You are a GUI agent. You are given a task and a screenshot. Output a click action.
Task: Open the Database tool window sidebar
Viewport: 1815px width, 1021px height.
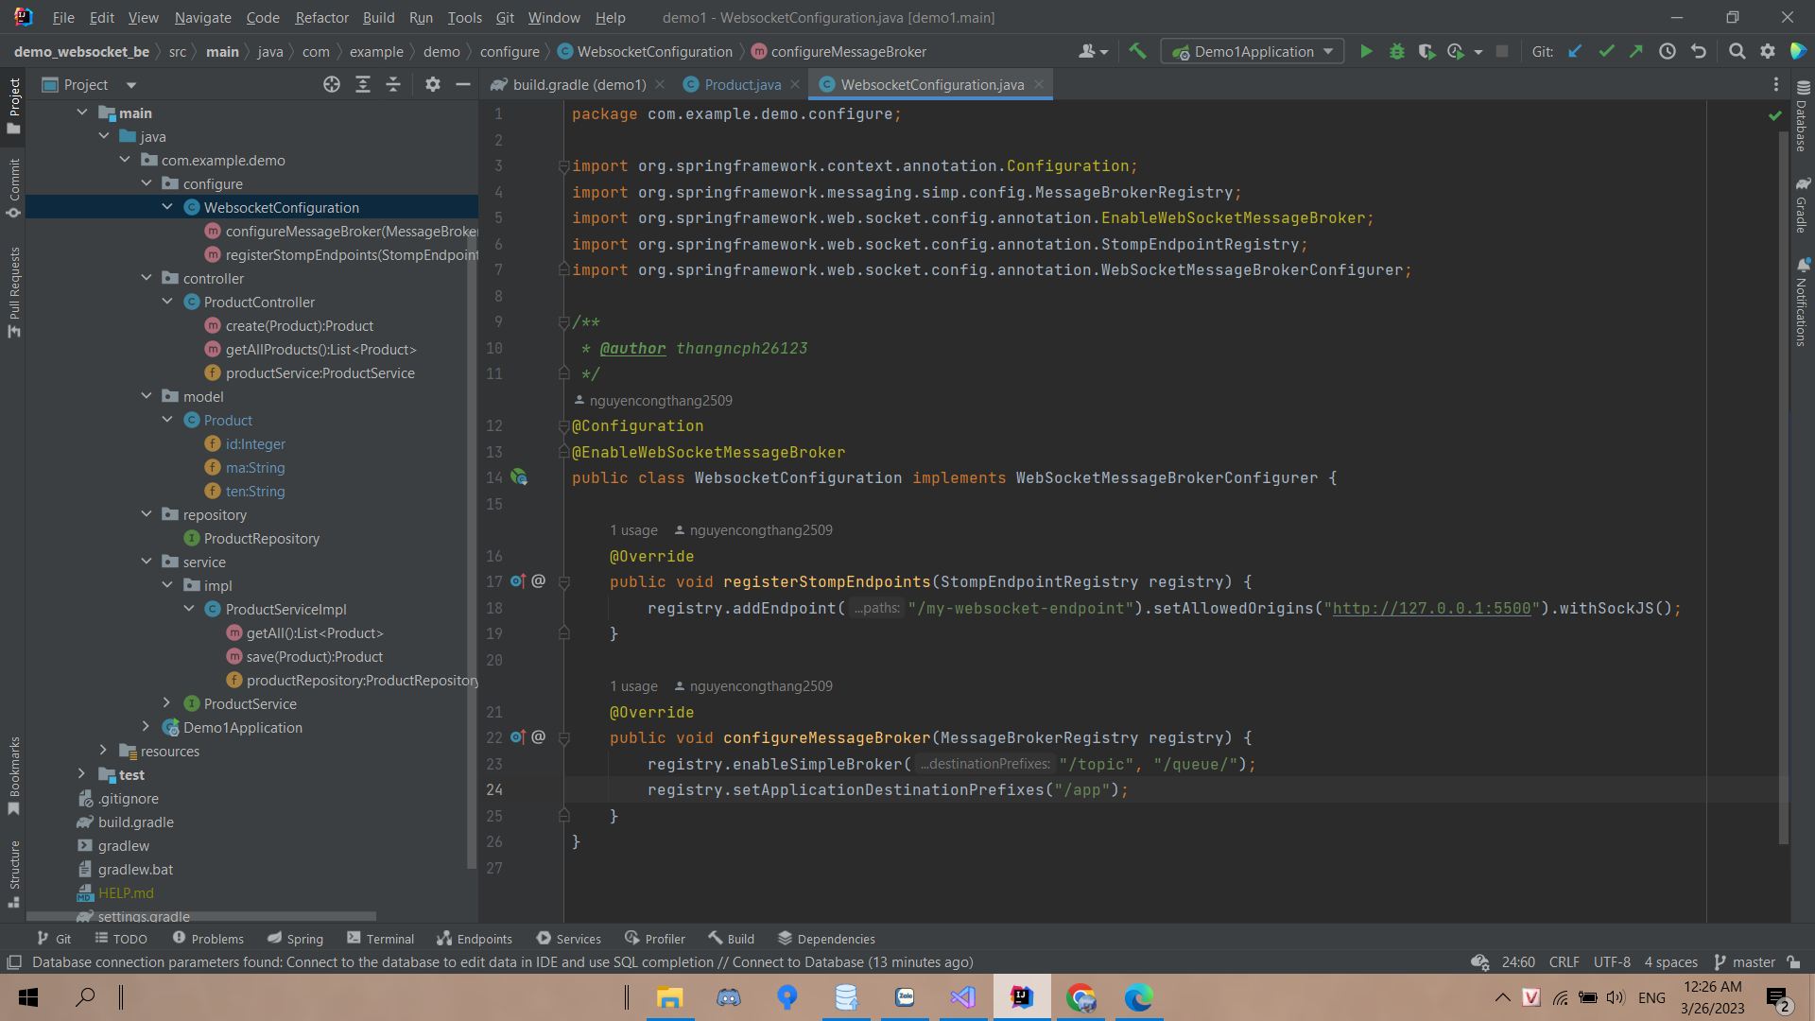pos(1803,116)
